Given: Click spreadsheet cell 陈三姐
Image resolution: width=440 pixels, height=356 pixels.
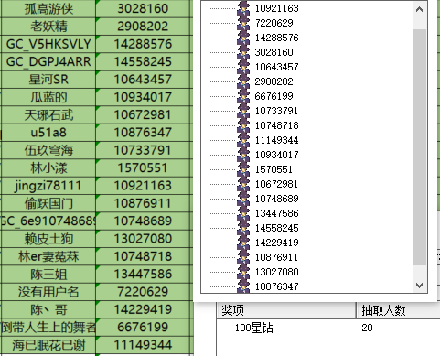Looking at the screenshot, I should [x=48, y=274].
